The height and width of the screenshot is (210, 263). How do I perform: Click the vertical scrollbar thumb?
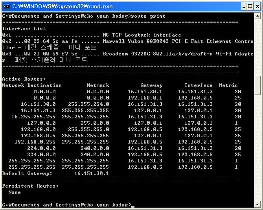(x=257, y=85)
